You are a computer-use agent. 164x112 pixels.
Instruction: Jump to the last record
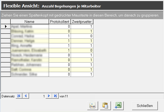click(55, 96)
